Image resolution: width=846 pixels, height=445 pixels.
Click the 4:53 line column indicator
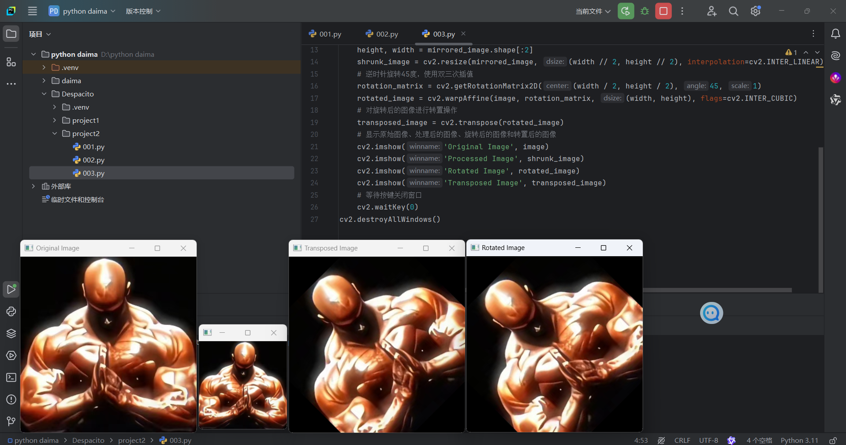click(x=641, y=440)
